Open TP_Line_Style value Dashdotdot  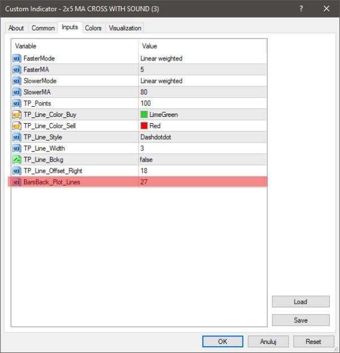[156, 137]
